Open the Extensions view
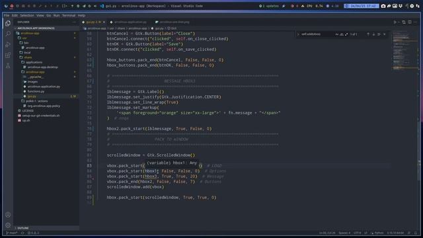This screenshot has height=238, width=423. click(x=8, y=55)
